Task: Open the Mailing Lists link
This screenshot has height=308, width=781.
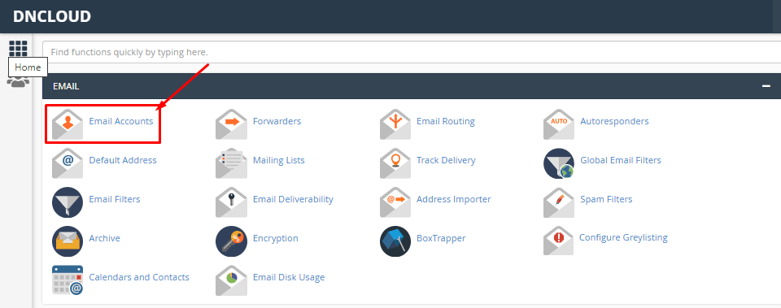Action: [x=279, y=160]
